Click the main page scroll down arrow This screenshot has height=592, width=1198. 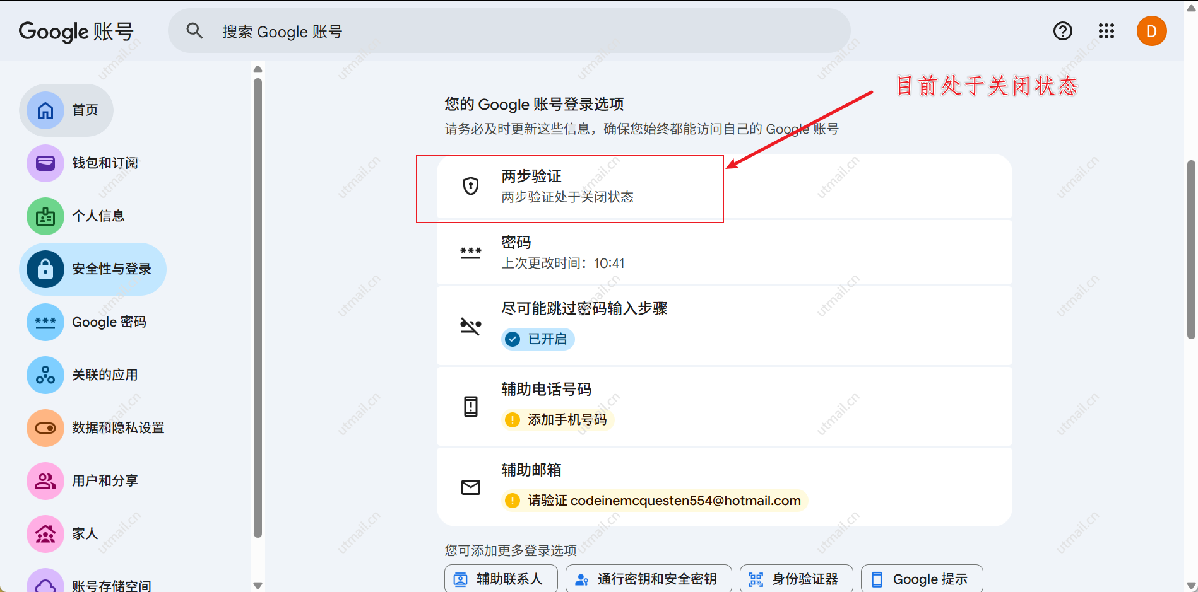pos(1191,586)
